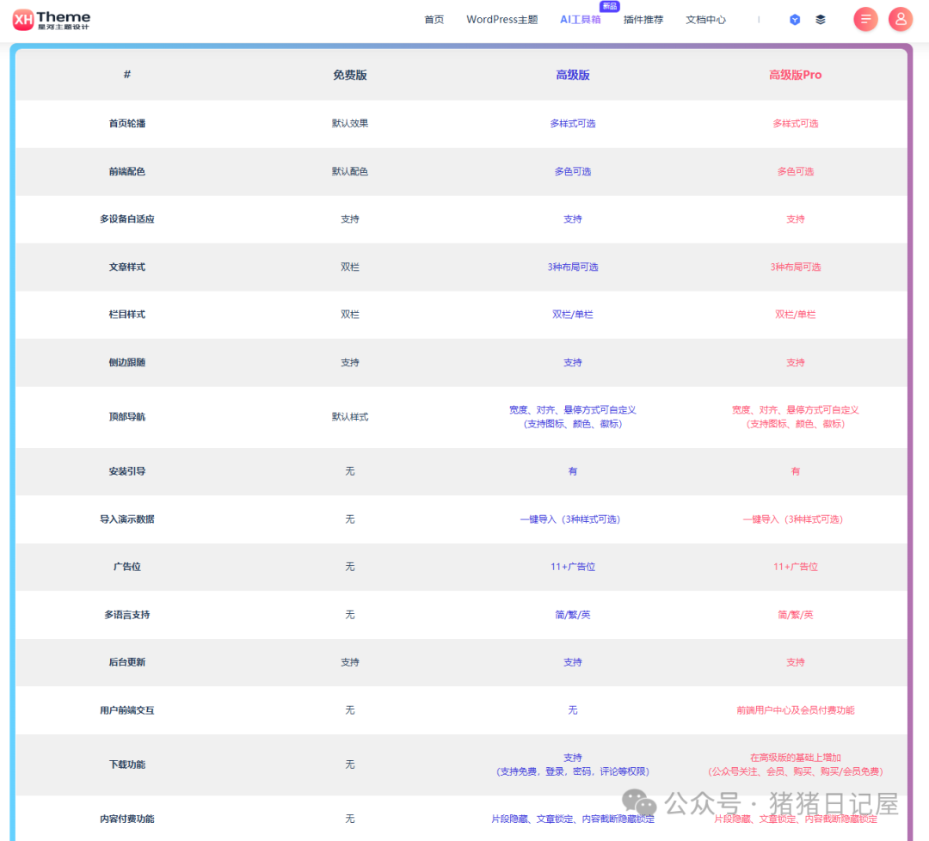
Task: Select AI工具箱 navigation item
Action: coord(581,20)
